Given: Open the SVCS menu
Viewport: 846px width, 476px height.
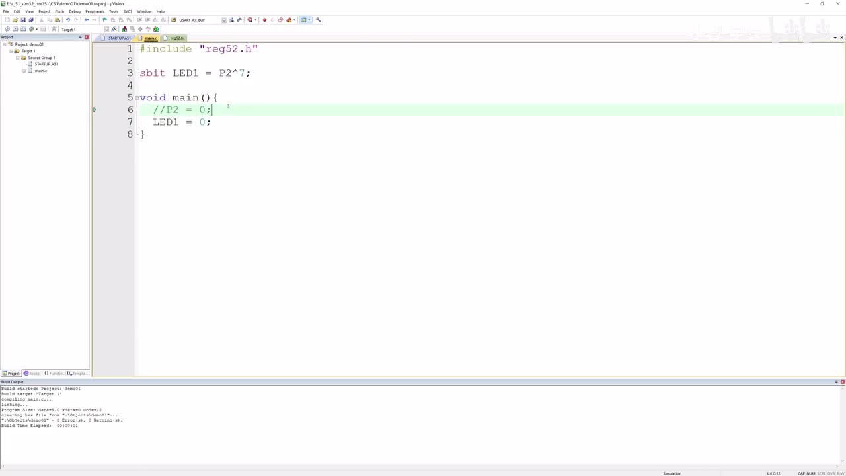Looking at the screenshot, I should tap(128, 11).
